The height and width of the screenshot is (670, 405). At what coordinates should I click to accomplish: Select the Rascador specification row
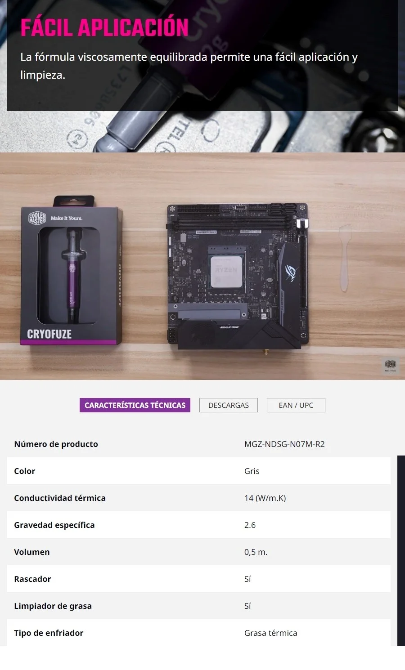(198, 579)
